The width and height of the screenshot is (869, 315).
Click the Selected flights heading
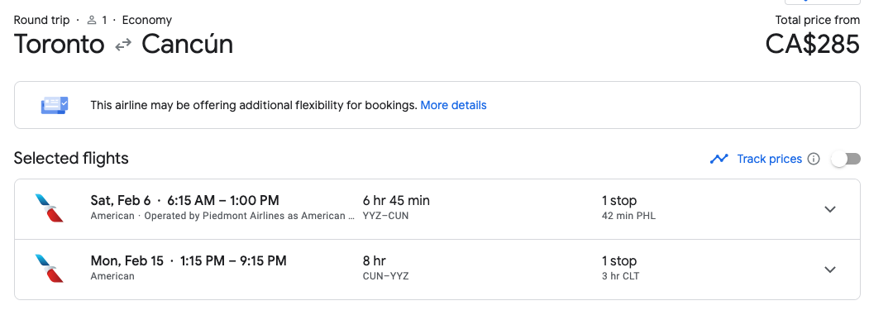(71, 159)
